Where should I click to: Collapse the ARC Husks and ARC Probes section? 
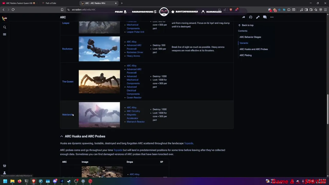(62, 136)
